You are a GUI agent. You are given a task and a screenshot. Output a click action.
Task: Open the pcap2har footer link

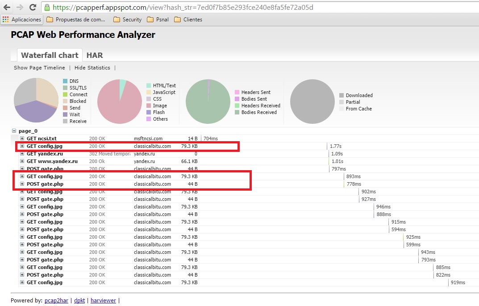[x=56, y=301]
